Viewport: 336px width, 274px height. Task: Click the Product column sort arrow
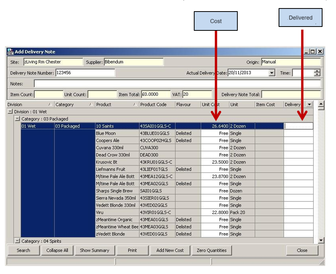[x=135, y=105]
